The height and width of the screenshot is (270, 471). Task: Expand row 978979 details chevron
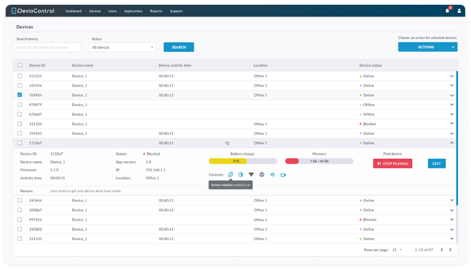pos(452,105)
